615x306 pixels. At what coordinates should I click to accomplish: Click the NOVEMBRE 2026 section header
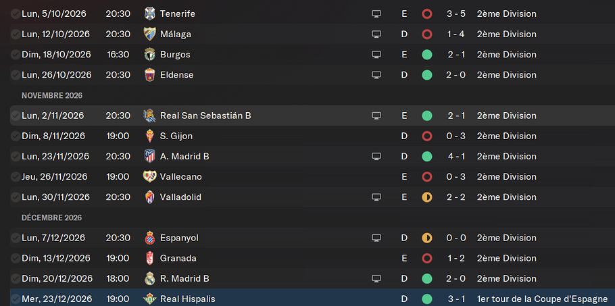pyautogui.click(x=52, y=95)
